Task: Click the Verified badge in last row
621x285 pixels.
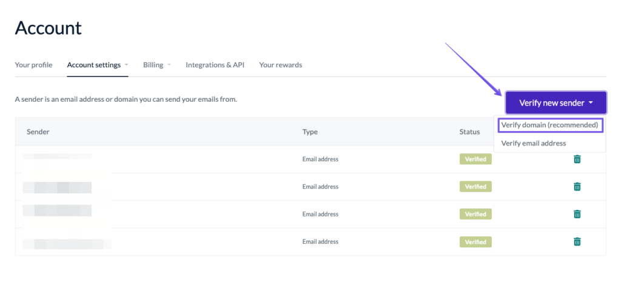Action: [x=475, y=241]
